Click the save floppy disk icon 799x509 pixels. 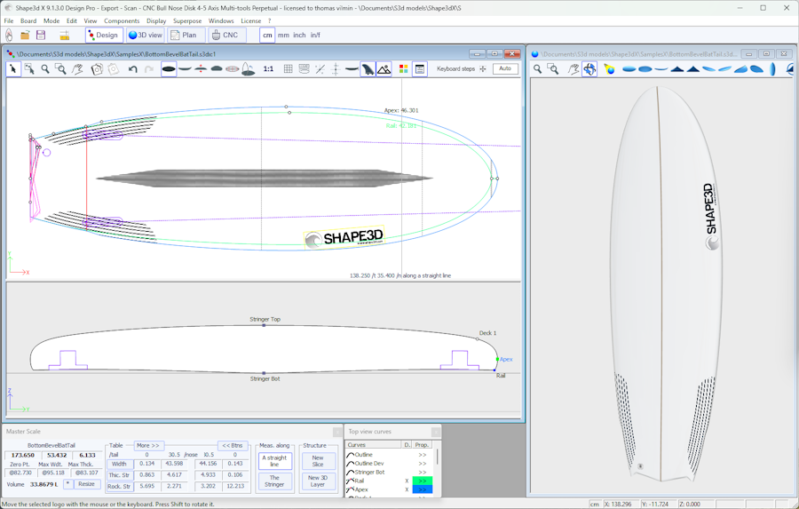point(41,36)
